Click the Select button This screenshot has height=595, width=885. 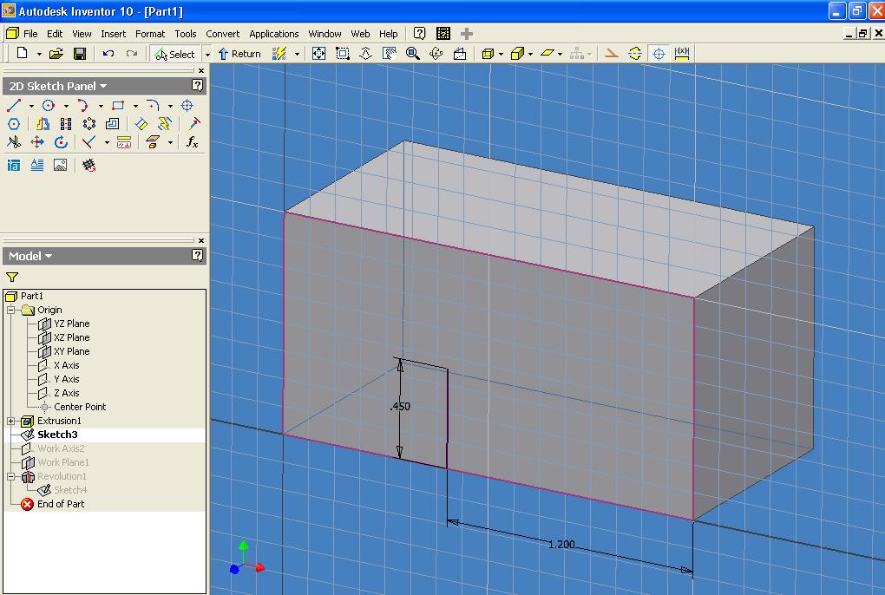click(x=175, y=54)
